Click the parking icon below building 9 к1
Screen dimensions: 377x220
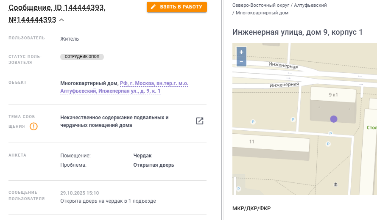[x=330, y=133]
